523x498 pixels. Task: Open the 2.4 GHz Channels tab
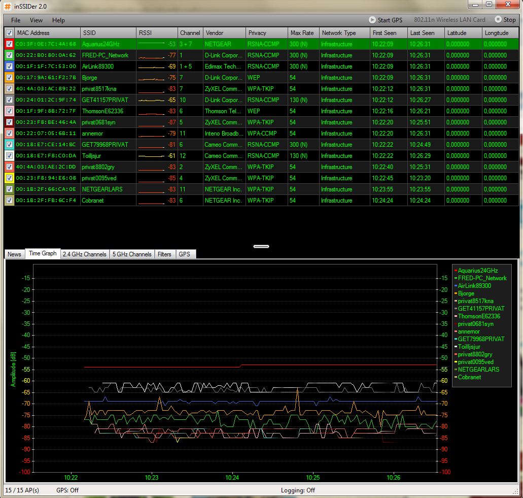(84, 254)
